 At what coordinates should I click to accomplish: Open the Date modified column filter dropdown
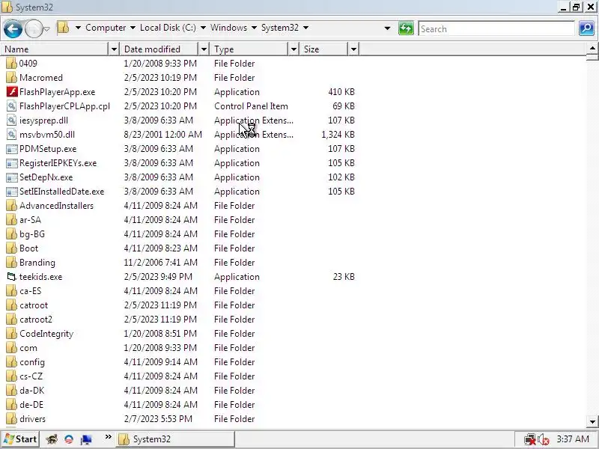pyautogui.click(x=204, y=49)
